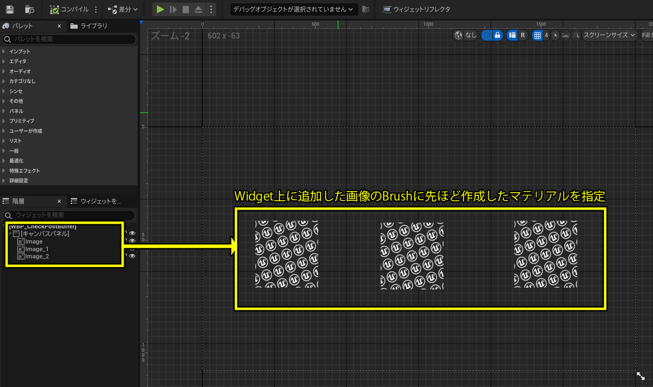This screenshot has height=387, width=653.
Task: Click the browse-to-asset folder icon in the toolbar
Action: (x=30, y=9)
